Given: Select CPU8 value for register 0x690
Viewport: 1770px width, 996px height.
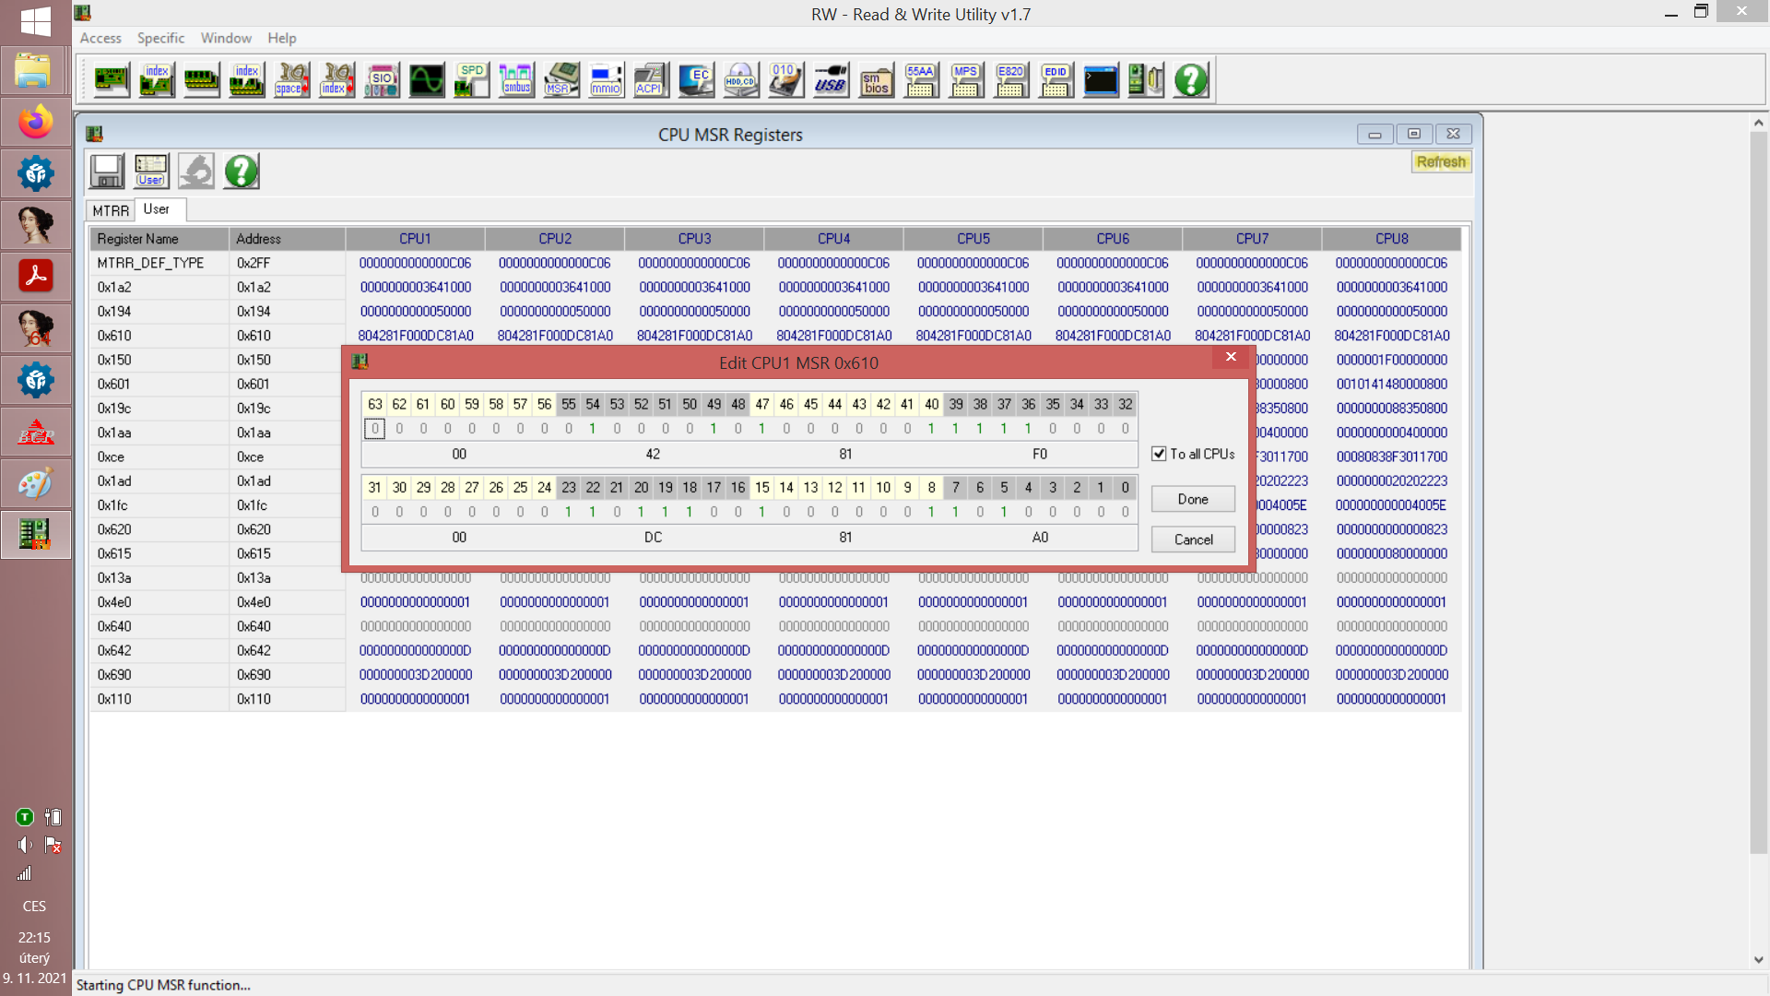Looking at the screenshot, I should pos(1391,675).
